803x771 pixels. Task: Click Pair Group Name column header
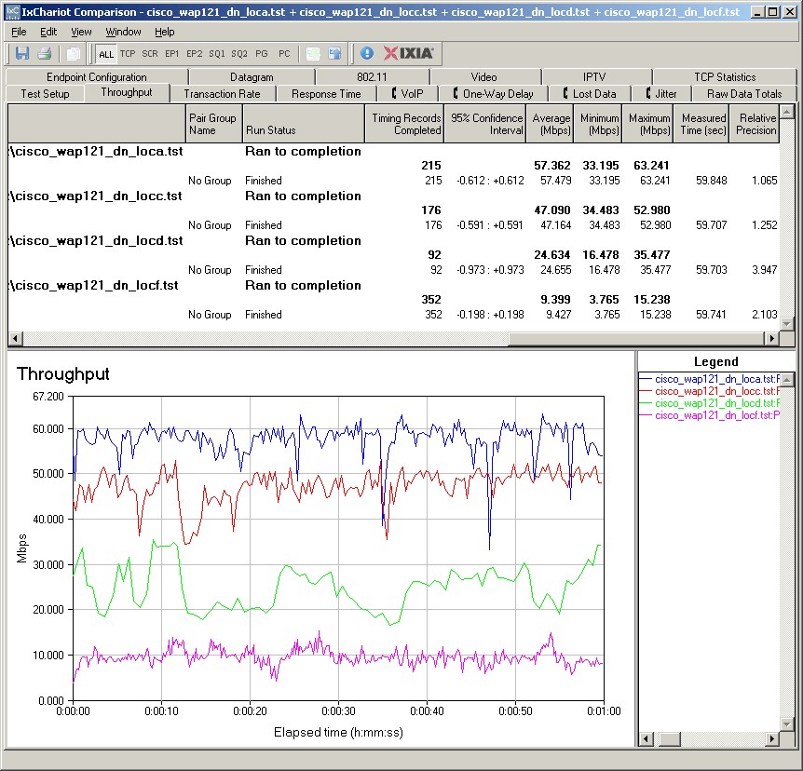[213, 124]
